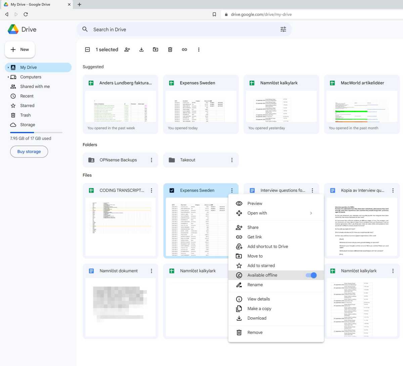403x366 pixels.
Task: Click '7.95 GB of 17 GB used' text
Action: [x=31, y=139]
